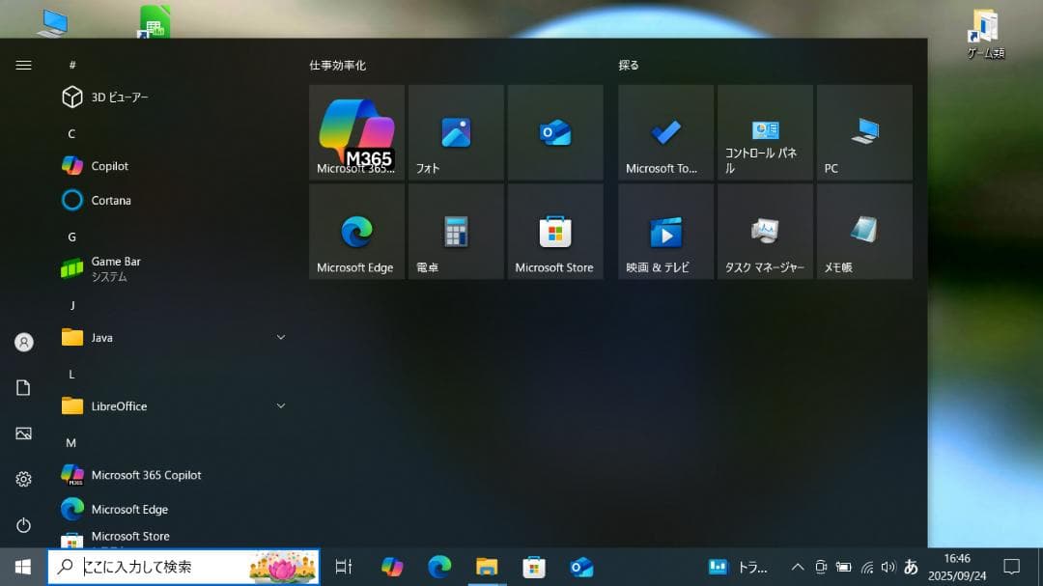Open Outlook from the taskbar
This screenshot has width=1043, height=586.
point(581,567)
